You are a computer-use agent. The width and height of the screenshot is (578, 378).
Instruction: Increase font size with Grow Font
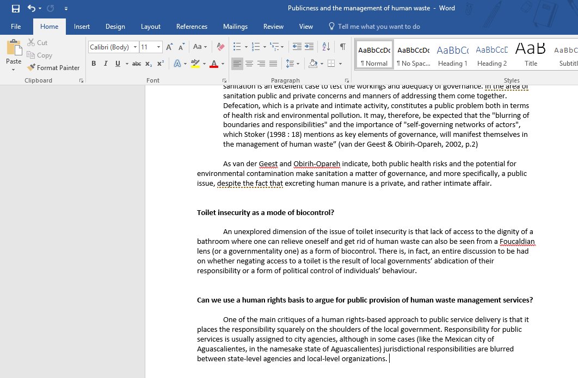[169, 47]
